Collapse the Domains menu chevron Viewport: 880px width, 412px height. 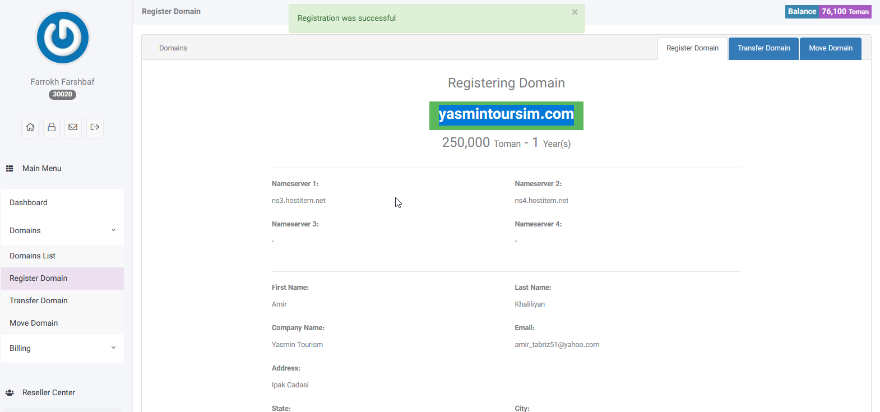point(113,230)
